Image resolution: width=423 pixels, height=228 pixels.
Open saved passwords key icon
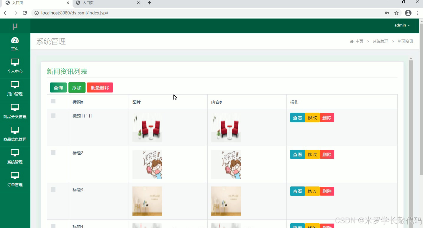coord(387,13)
